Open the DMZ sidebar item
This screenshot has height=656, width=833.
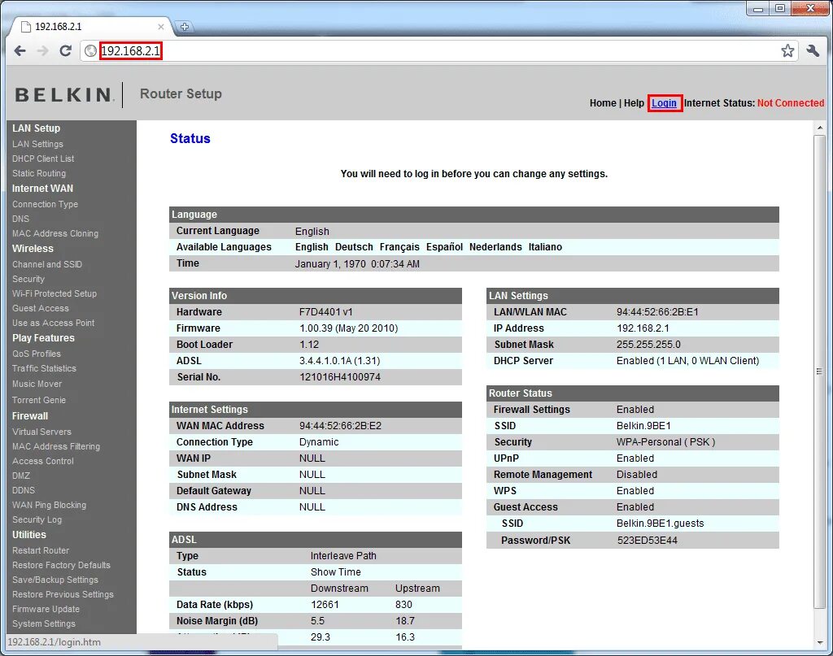click(20, 476)
